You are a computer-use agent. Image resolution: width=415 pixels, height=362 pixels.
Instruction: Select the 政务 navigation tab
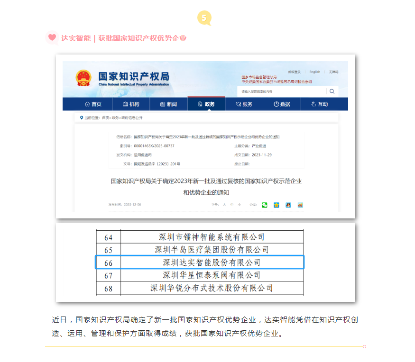[206, 104]
